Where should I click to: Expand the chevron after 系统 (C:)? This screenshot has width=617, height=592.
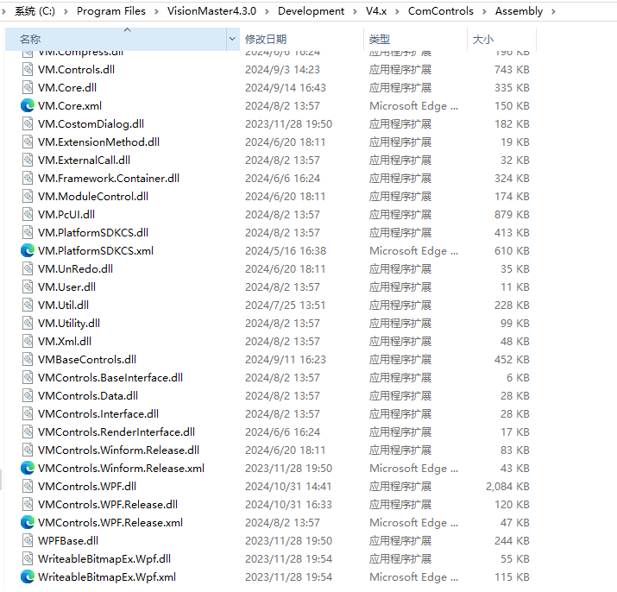tap(66, 11)
